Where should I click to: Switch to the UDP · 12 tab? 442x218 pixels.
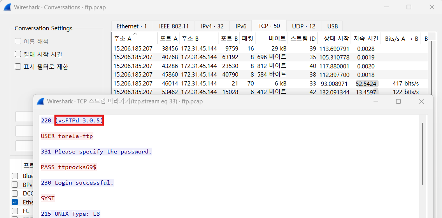pyautogui.click(x=303, y=26)
